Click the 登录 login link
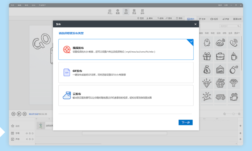 (220, 5)
